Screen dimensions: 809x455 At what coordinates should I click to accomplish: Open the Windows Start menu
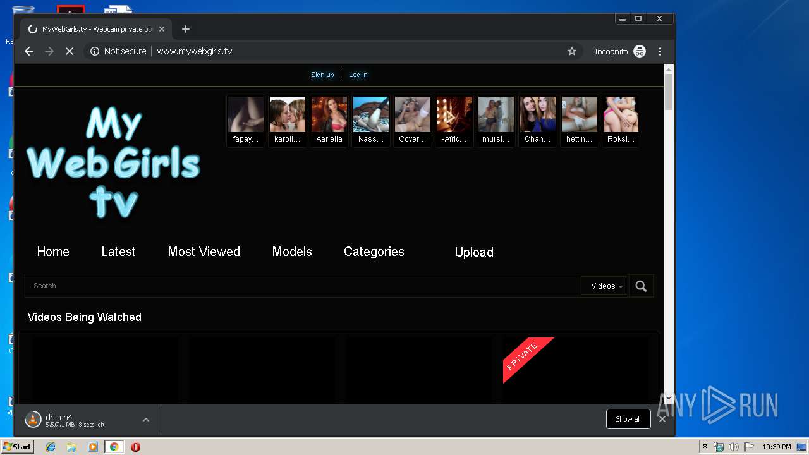click(x=18, y=447)
